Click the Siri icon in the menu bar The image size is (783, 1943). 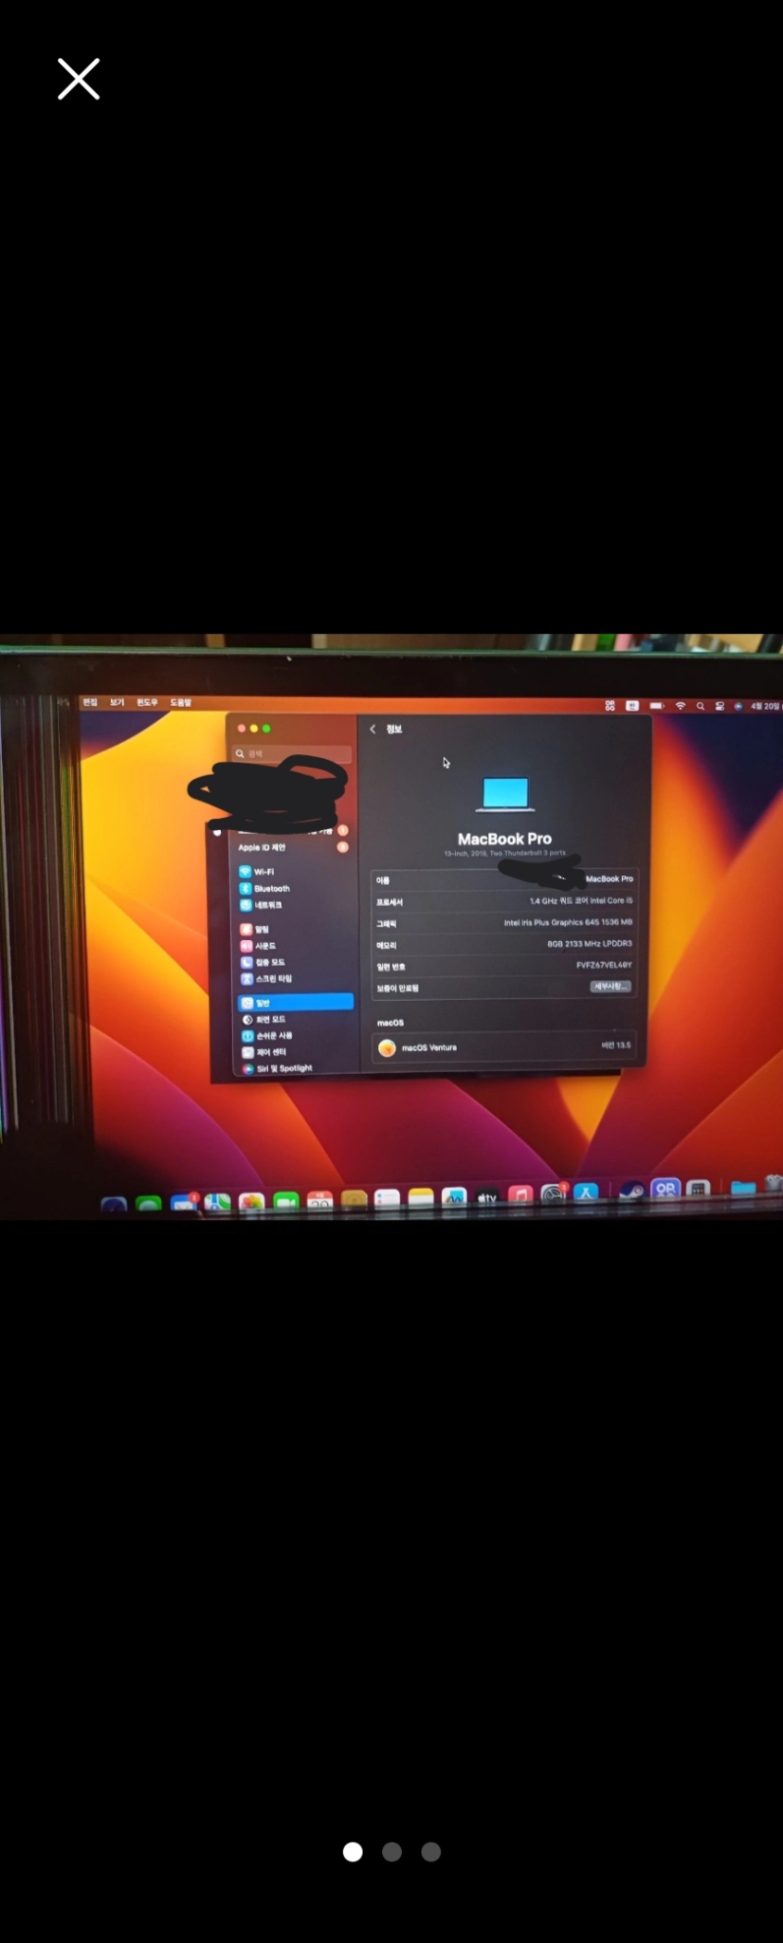coord(738,706)
